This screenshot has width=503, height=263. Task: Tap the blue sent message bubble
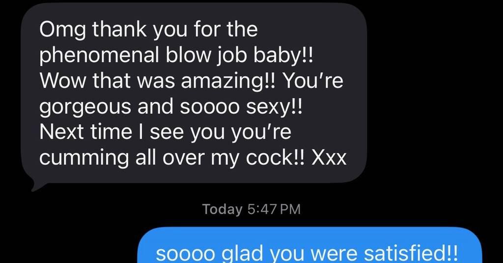[x=310, y=245]
